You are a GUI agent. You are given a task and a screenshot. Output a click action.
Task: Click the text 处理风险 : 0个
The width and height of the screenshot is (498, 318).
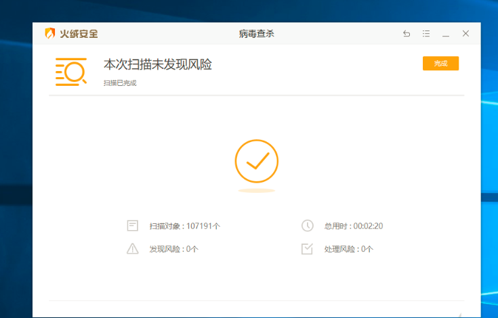tap(349, 249)
